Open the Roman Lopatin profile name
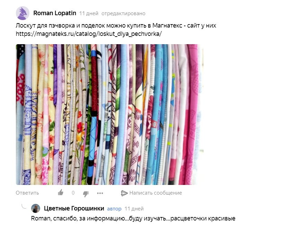 55,13
